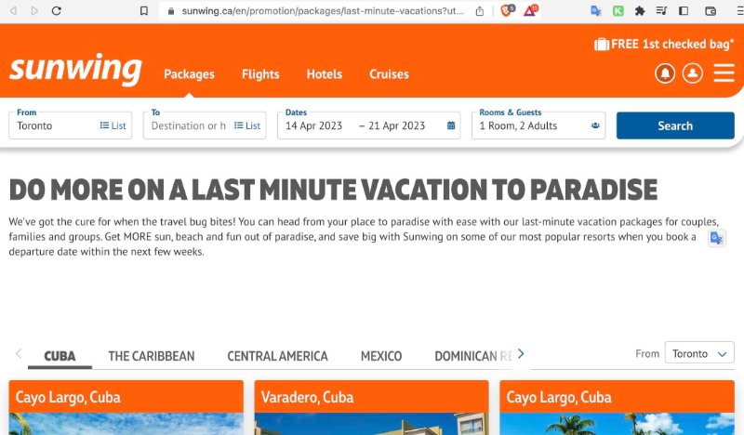The height and width of the screenshot is (435, 744).
Task: Bookmark this page icon
Action: pyautogui.click(x=144, y=10)
